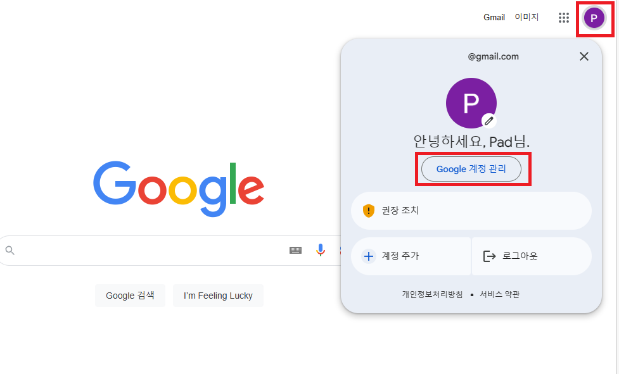Open 서비스 약관 terms link

click(499, 294)
